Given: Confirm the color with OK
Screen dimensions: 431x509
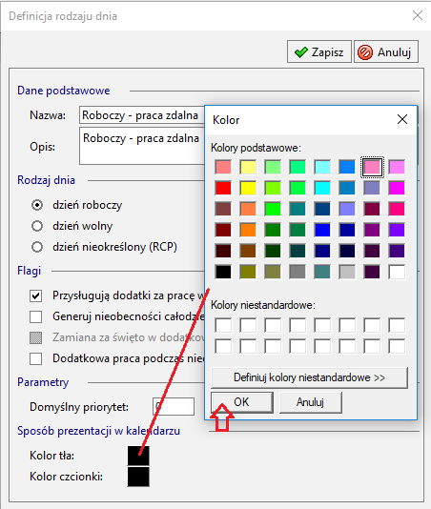Looking at the screenshot, I should click(x=241, y=402).
